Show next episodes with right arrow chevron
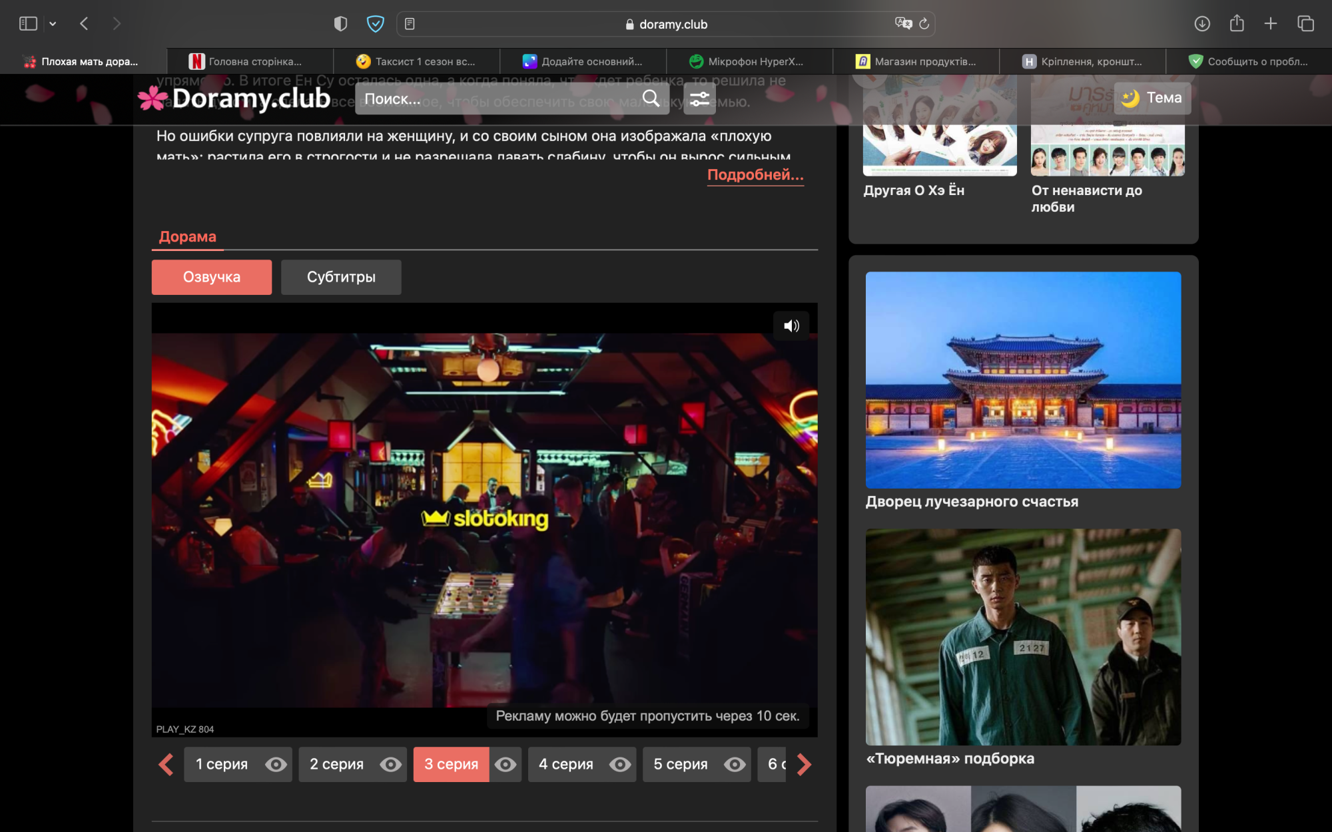Screen dimensions: 1332x832 point(805,764)
